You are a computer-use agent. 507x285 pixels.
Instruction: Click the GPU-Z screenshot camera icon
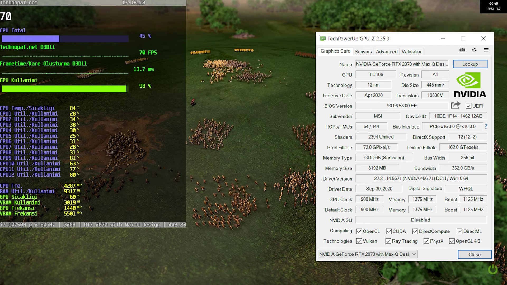[x=462, y=50]
